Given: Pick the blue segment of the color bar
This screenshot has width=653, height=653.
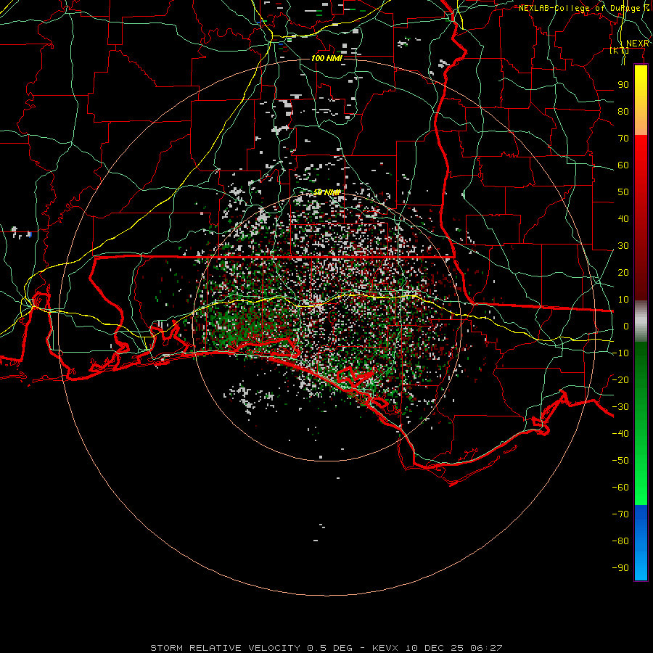Looking at the screenshot, I should (641, 543).
